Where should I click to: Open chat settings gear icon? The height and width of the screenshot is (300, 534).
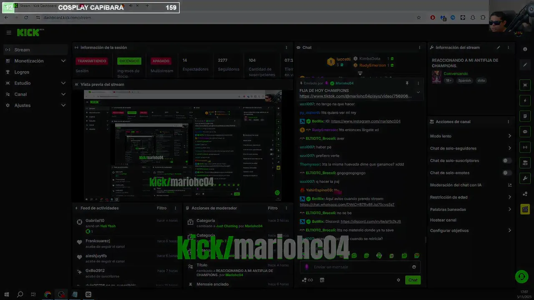tap(398, 280)
